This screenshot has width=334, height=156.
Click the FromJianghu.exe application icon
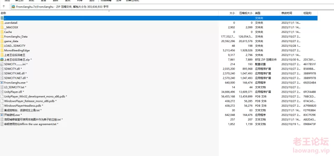(2, 83)
